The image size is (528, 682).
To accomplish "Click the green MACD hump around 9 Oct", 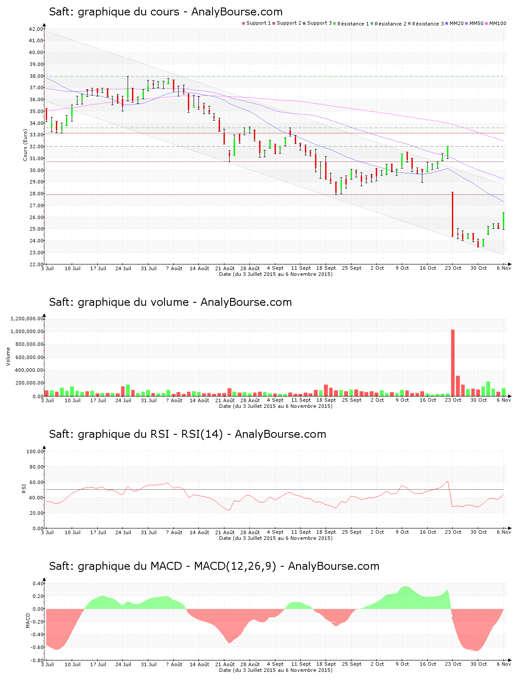I will tap(405, 598).
